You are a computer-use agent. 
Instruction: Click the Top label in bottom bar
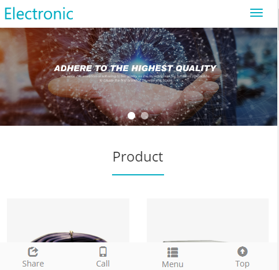pos(243,264)
